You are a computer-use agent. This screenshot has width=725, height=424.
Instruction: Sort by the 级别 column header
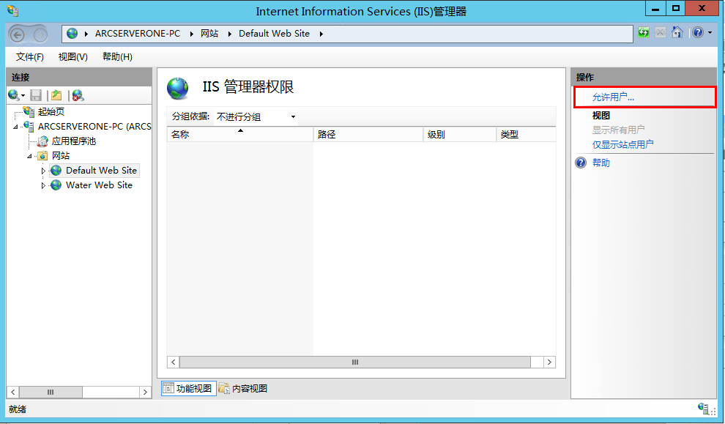pyautogui.click(x=460, y=135)
